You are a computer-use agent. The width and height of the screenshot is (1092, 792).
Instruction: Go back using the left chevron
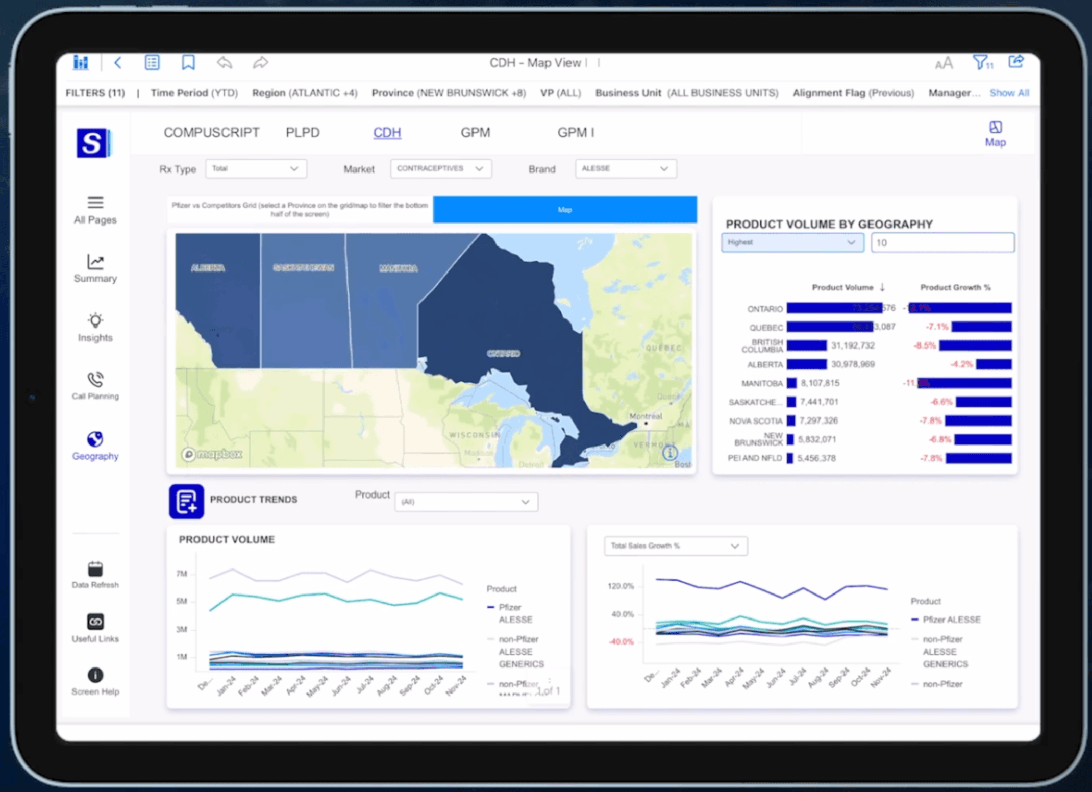(x=118, y=63)
